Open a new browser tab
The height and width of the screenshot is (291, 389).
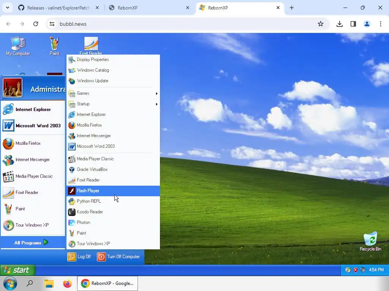point(292,8)
